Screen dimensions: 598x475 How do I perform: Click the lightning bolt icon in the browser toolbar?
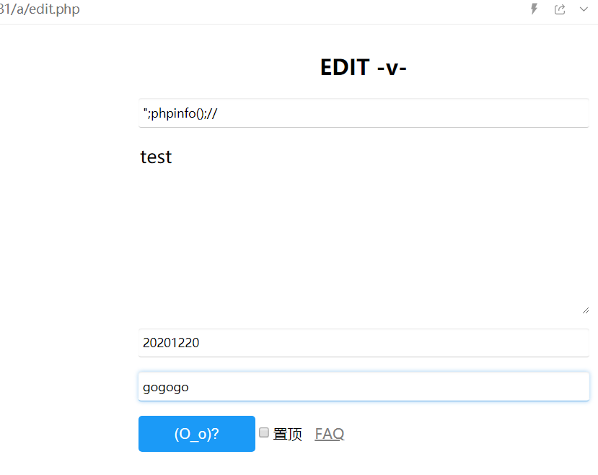tap(533, 9)
